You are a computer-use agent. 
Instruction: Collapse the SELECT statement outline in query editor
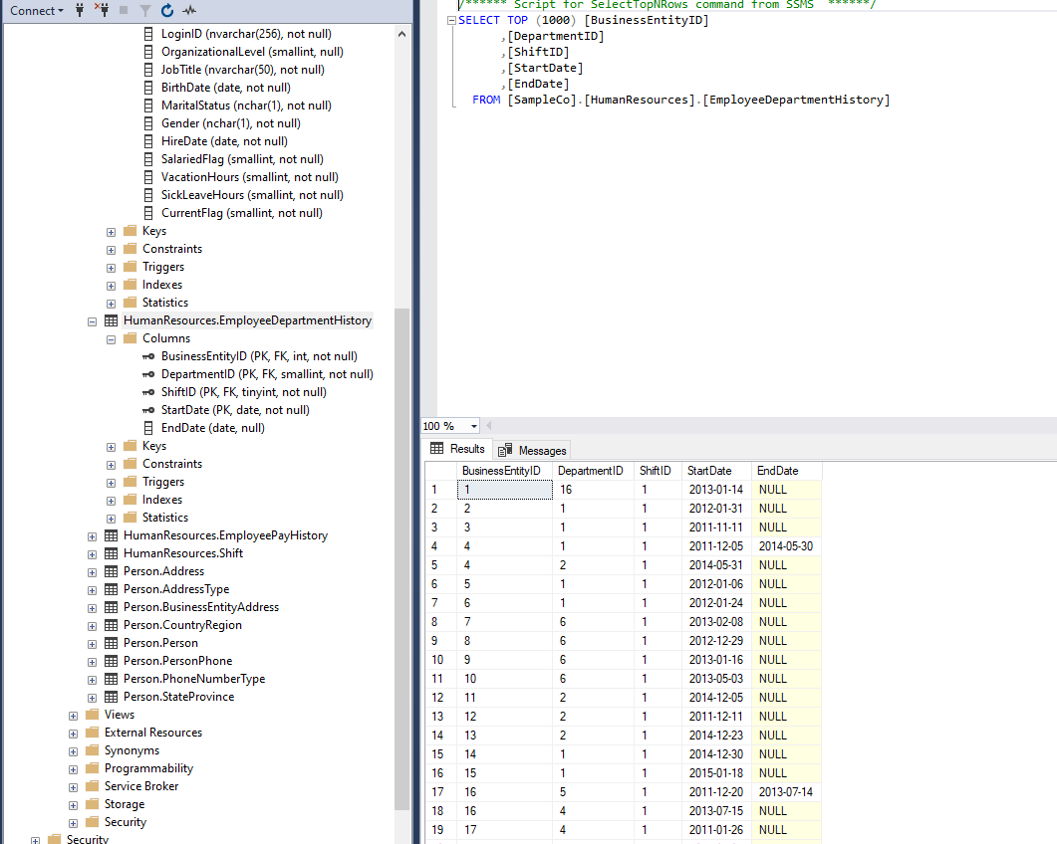(451, 20)
